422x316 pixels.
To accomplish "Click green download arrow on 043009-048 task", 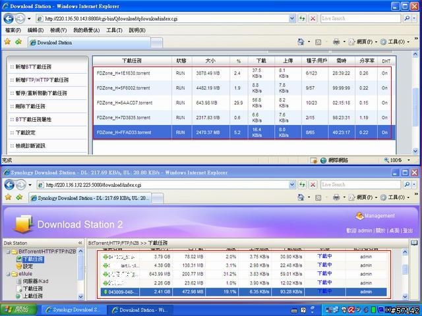I will tap(105, 292).
